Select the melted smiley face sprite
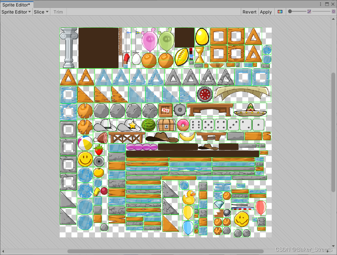The height and width of the screenshot is (255, 337). pos(241,219)
